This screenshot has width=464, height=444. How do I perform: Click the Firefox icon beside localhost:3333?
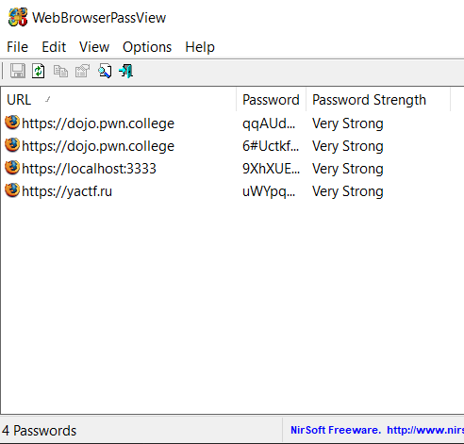(12, 168)
